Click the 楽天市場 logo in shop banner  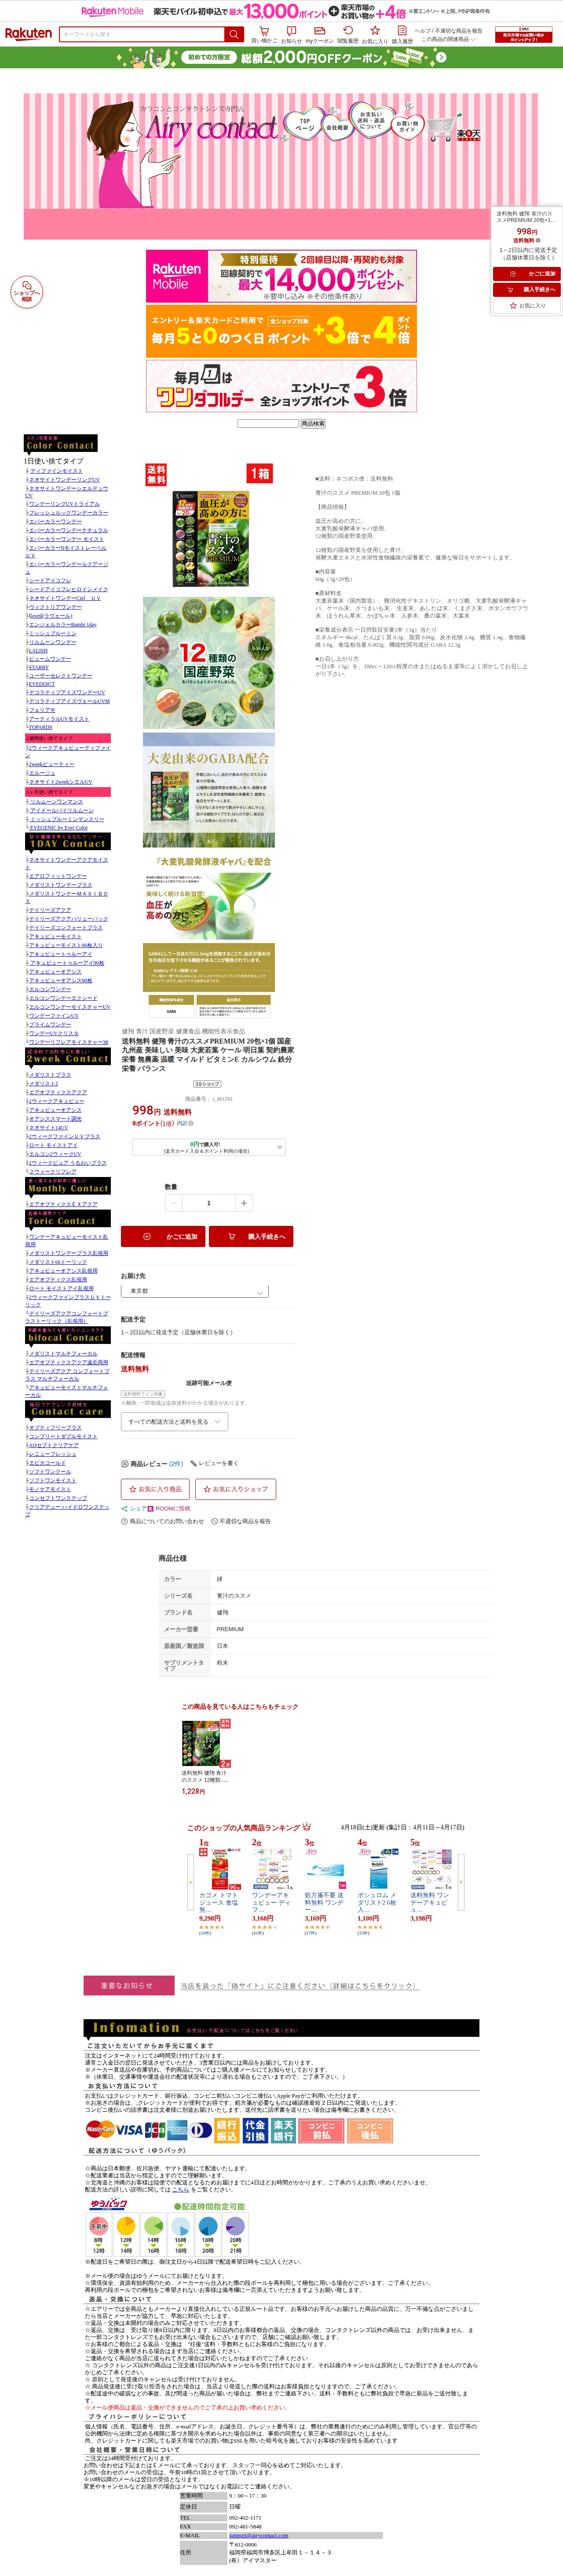[469, 134]
